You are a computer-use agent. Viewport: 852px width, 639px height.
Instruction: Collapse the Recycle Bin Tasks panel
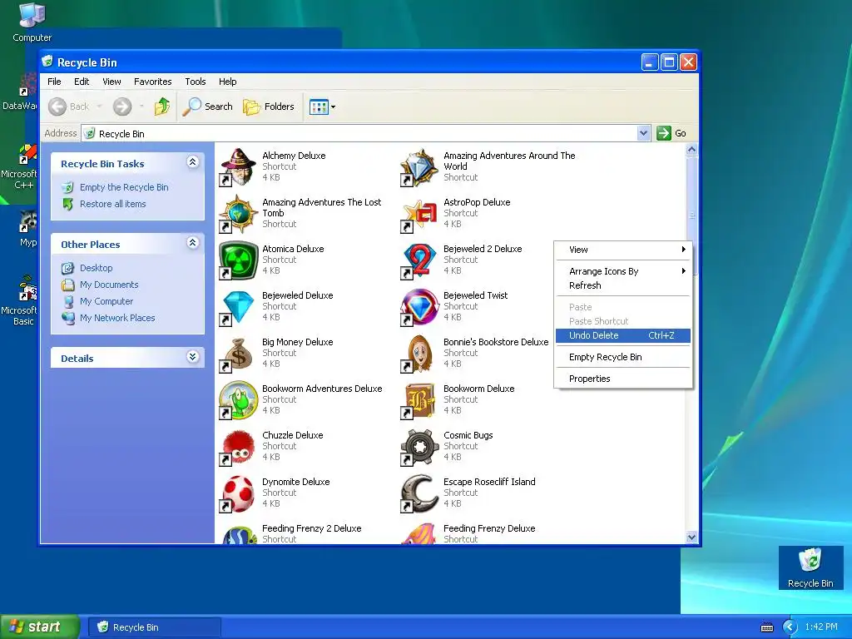pos(192,162)
